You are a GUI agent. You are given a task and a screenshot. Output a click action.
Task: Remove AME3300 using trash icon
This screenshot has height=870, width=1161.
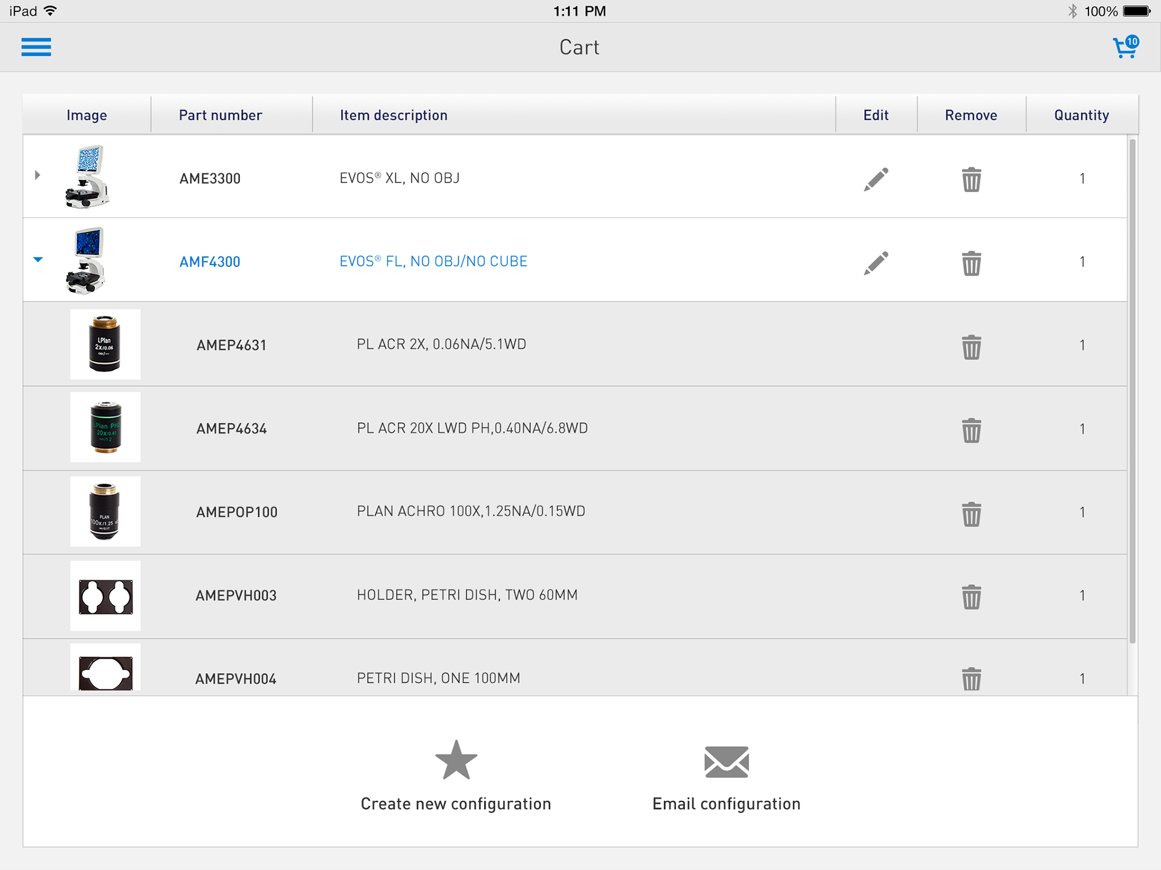pyautogui.click(x=971, y=179)
